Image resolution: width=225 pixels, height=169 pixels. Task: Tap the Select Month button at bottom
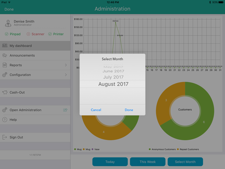click(185, 162)
